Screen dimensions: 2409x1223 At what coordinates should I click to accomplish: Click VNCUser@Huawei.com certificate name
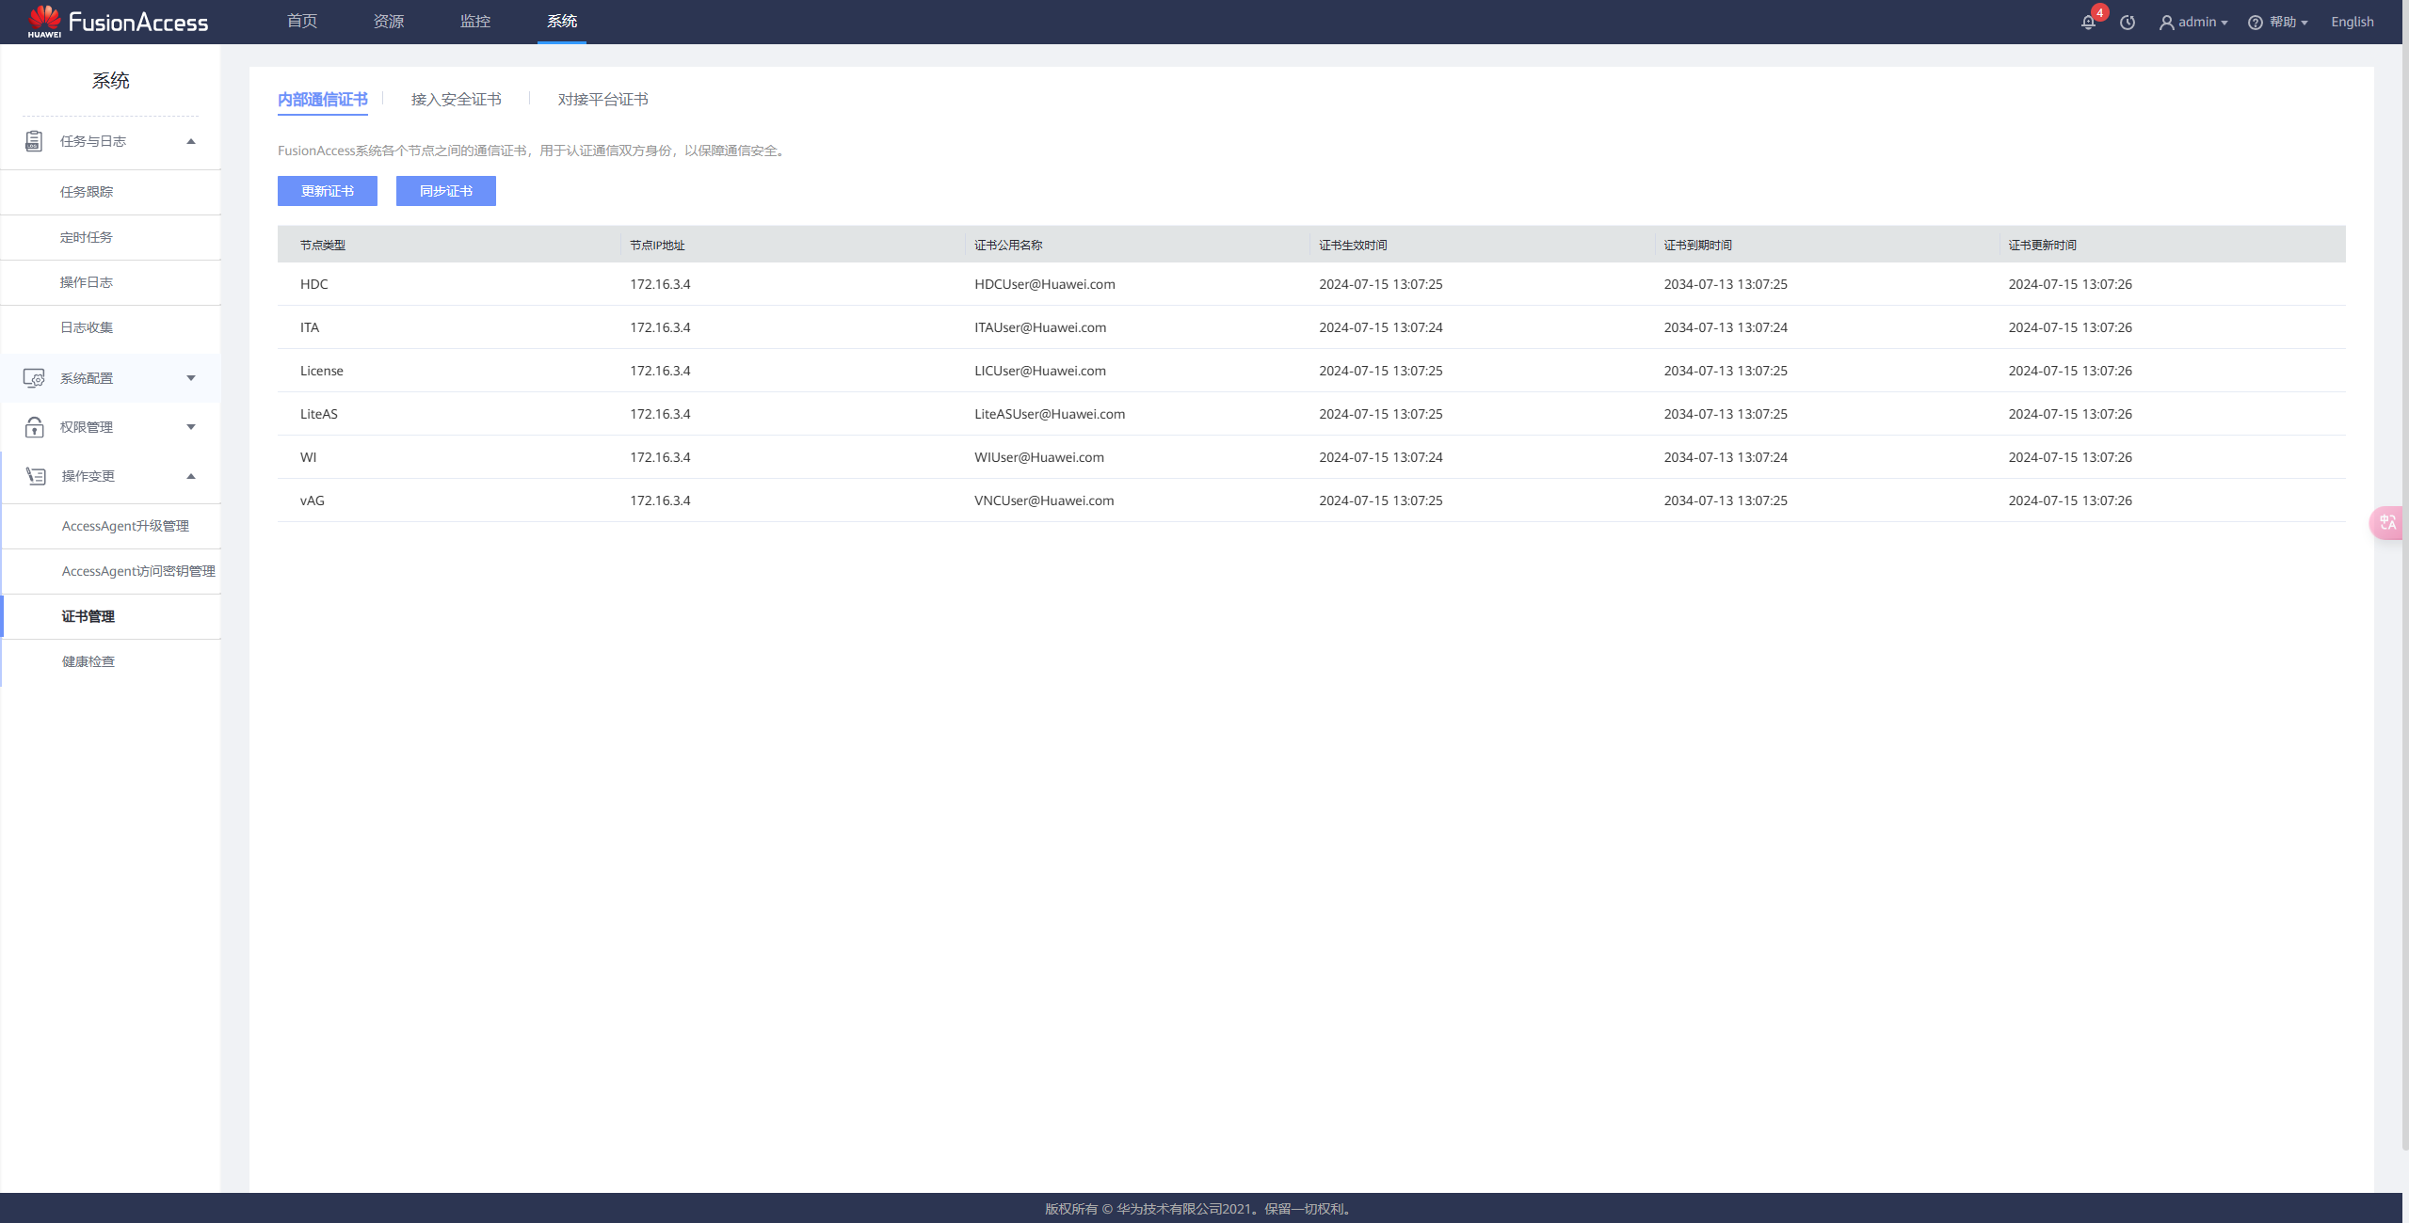click(x=1044, y=500)
